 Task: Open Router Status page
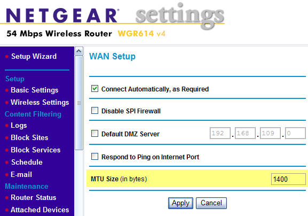click(34, 197)
